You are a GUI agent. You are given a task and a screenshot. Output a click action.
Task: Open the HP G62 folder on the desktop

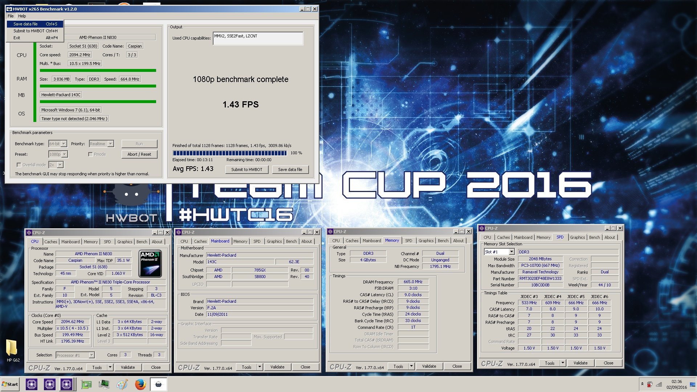tap(12, 350)
